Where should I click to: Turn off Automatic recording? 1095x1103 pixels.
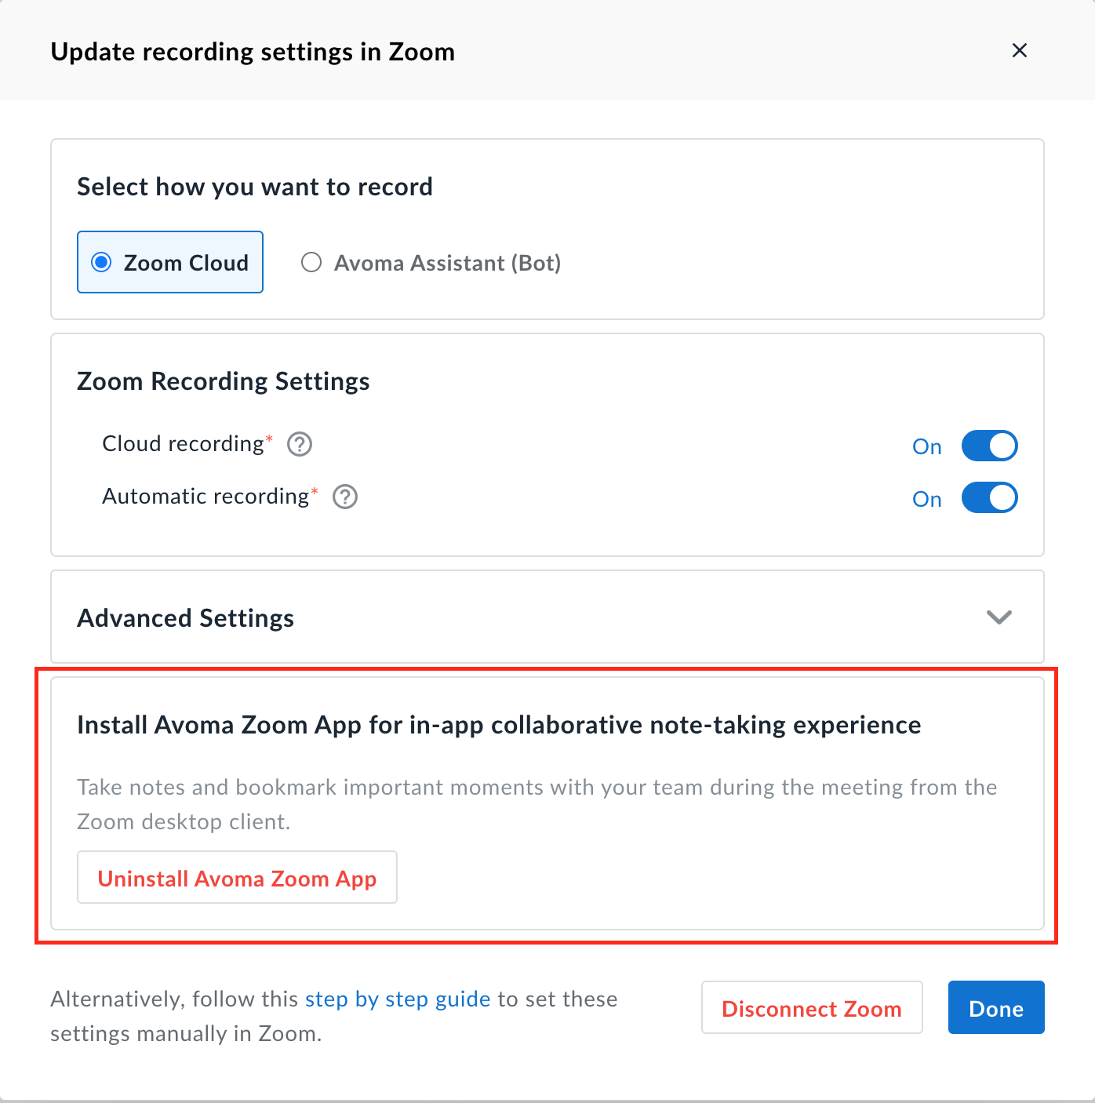989,497
